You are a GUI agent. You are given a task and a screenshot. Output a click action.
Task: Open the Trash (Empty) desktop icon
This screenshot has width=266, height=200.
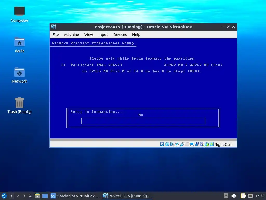(19, 106)
